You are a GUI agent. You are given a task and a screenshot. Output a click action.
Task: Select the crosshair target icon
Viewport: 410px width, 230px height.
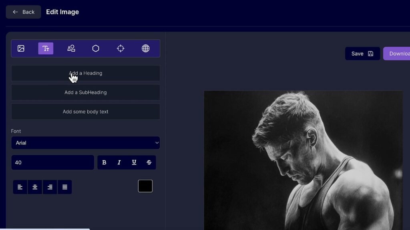click(121, 48)
